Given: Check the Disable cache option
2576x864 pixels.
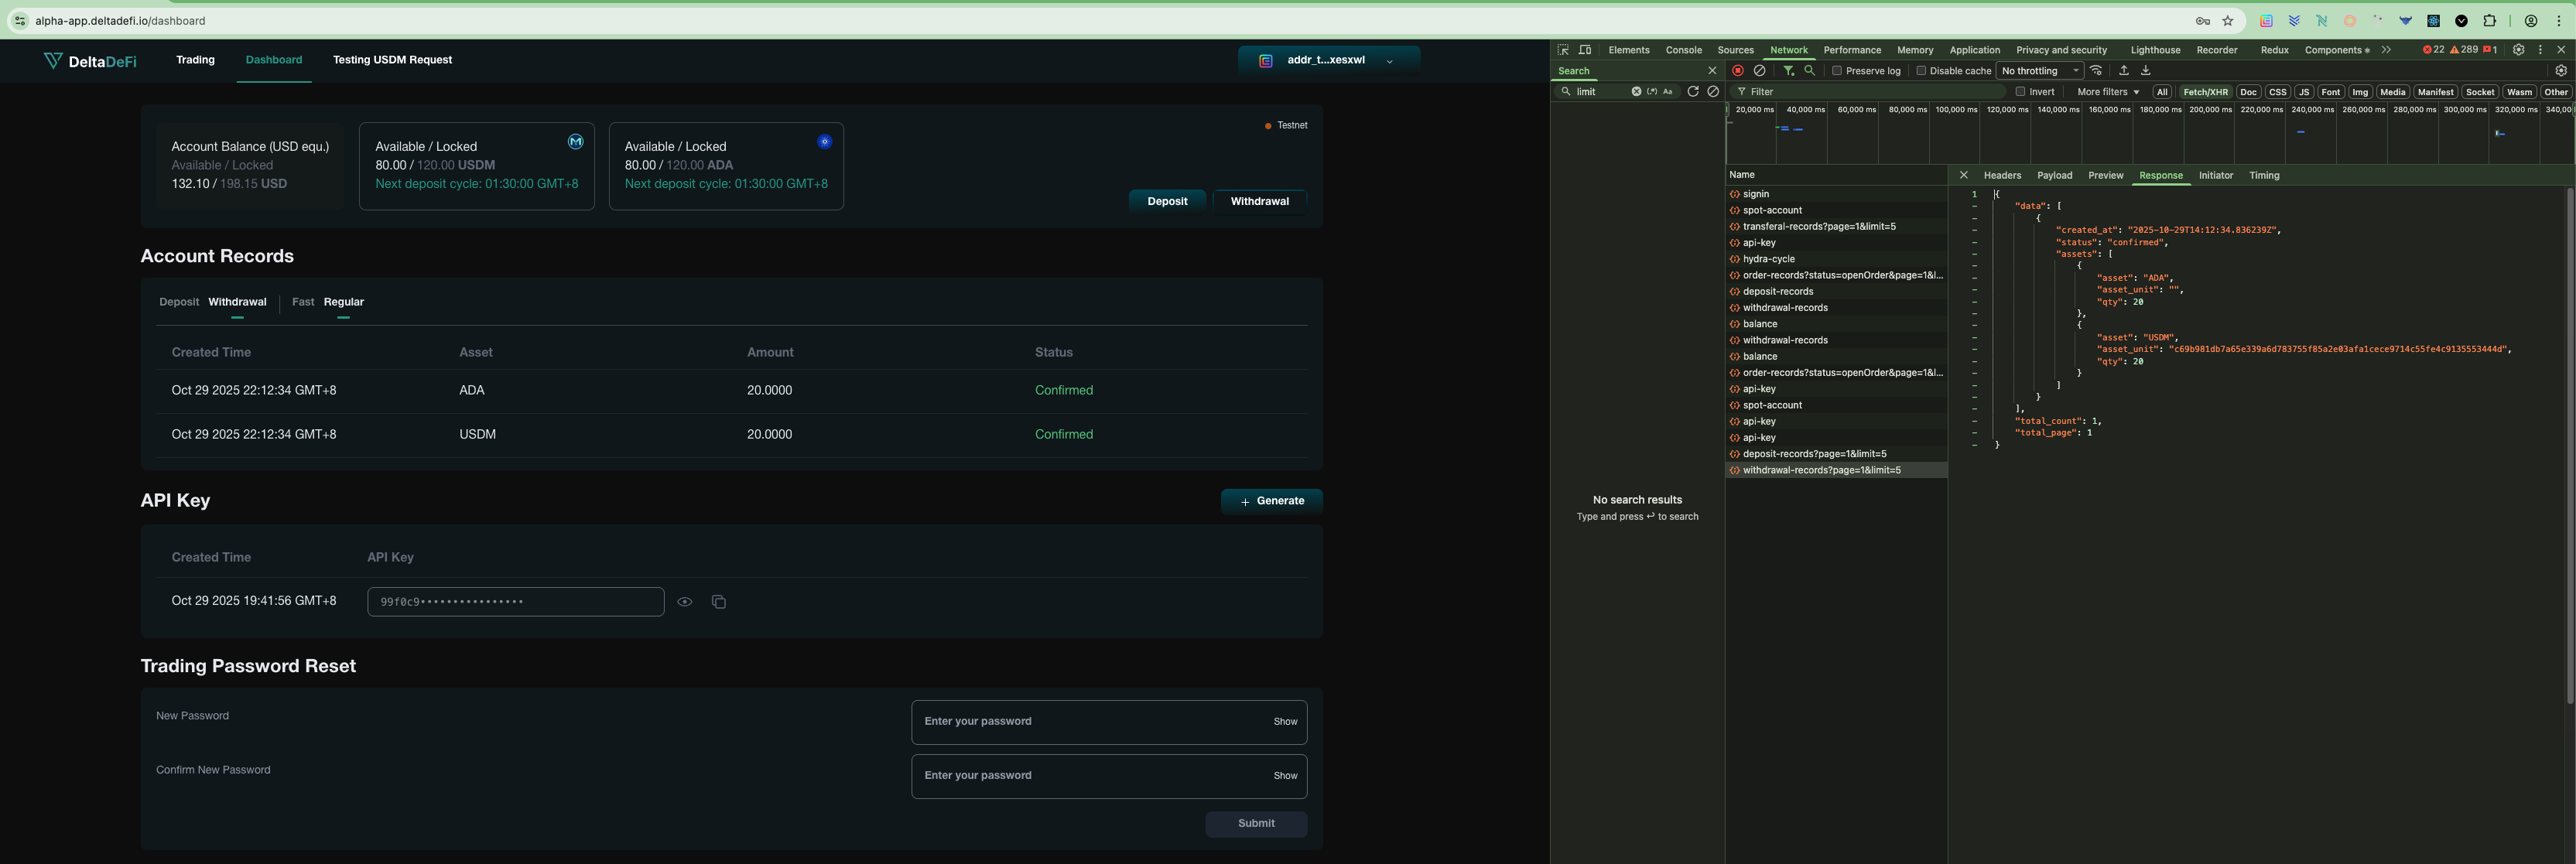Looking at the screenshot, I should click(x=1921, y=71).
